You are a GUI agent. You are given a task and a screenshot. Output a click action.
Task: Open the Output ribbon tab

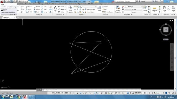[47, 4]
